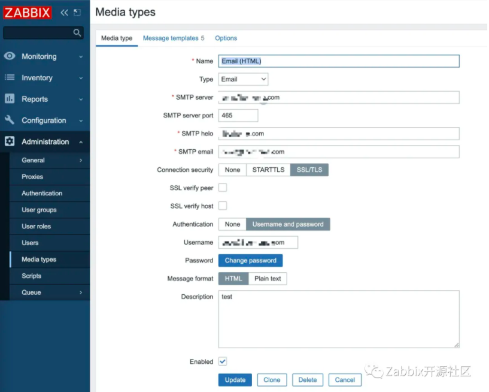Click the Reports bar chart icon
Screen dimensions: 489x392
click(10, 99)
